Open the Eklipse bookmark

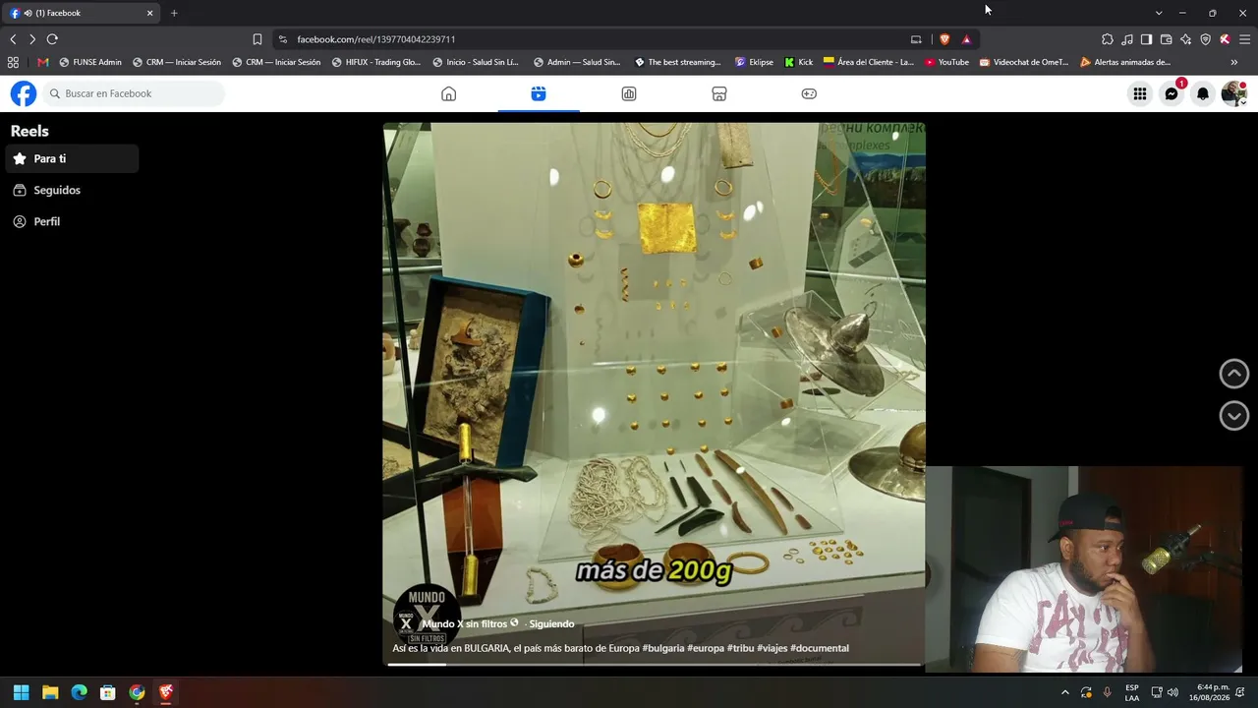(x=754, y=62)
